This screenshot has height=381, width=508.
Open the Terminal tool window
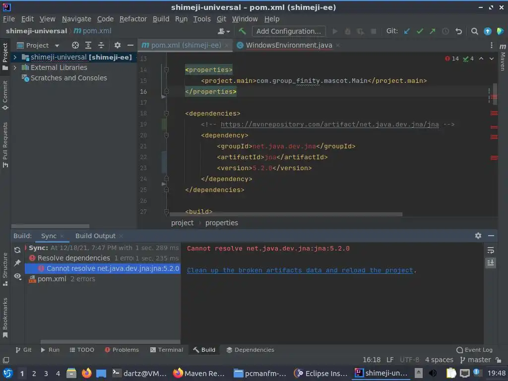tap(167, 350)
